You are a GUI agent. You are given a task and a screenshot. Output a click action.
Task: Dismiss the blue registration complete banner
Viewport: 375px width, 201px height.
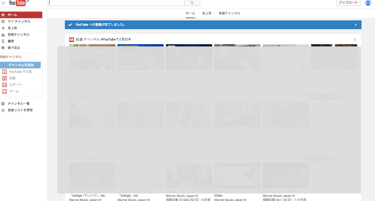[x=356, y=25]
